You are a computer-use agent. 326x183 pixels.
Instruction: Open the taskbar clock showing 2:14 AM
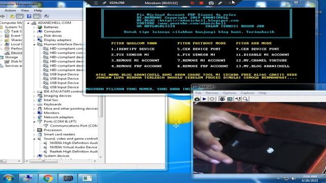tap(310, 178)
